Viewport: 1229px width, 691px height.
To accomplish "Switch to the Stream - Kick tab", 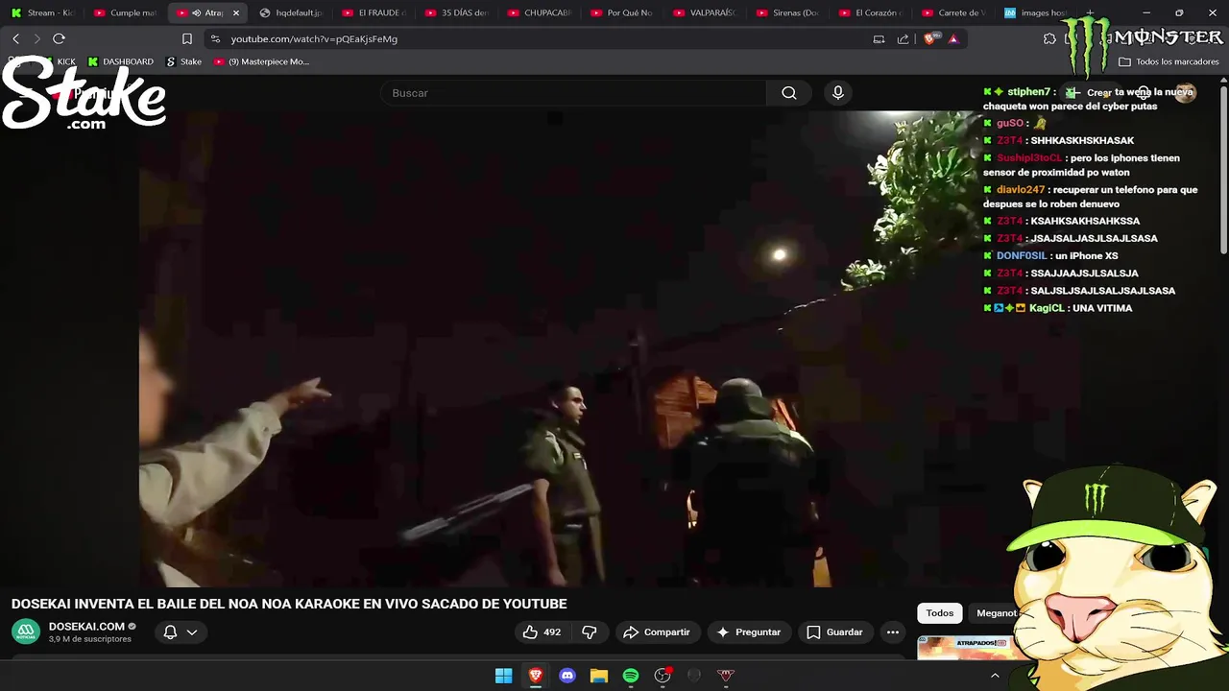I will click(x=42, y=13).
